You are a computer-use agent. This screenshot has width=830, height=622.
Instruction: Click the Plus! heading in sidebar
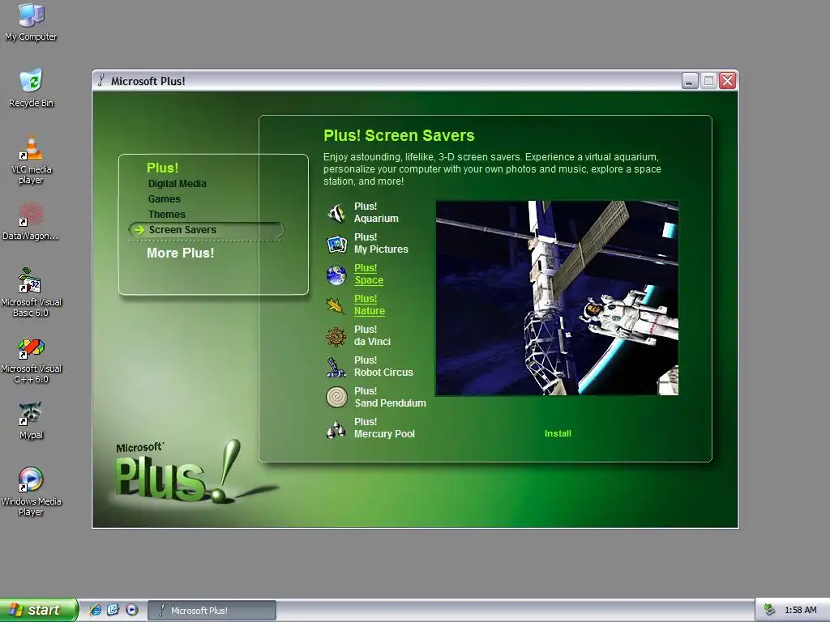162,168
